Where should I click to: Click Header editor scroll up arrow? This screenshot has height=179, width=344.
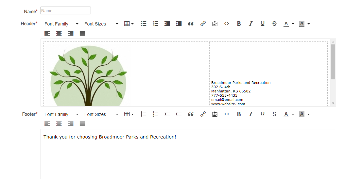click(x=333, y=41)
